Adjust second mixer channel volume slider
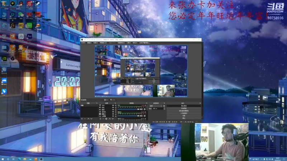This screenshot has height=161, width=287. (129, 116)
